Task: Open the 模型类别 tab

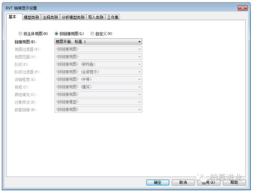Action: [x=31, y=17]
